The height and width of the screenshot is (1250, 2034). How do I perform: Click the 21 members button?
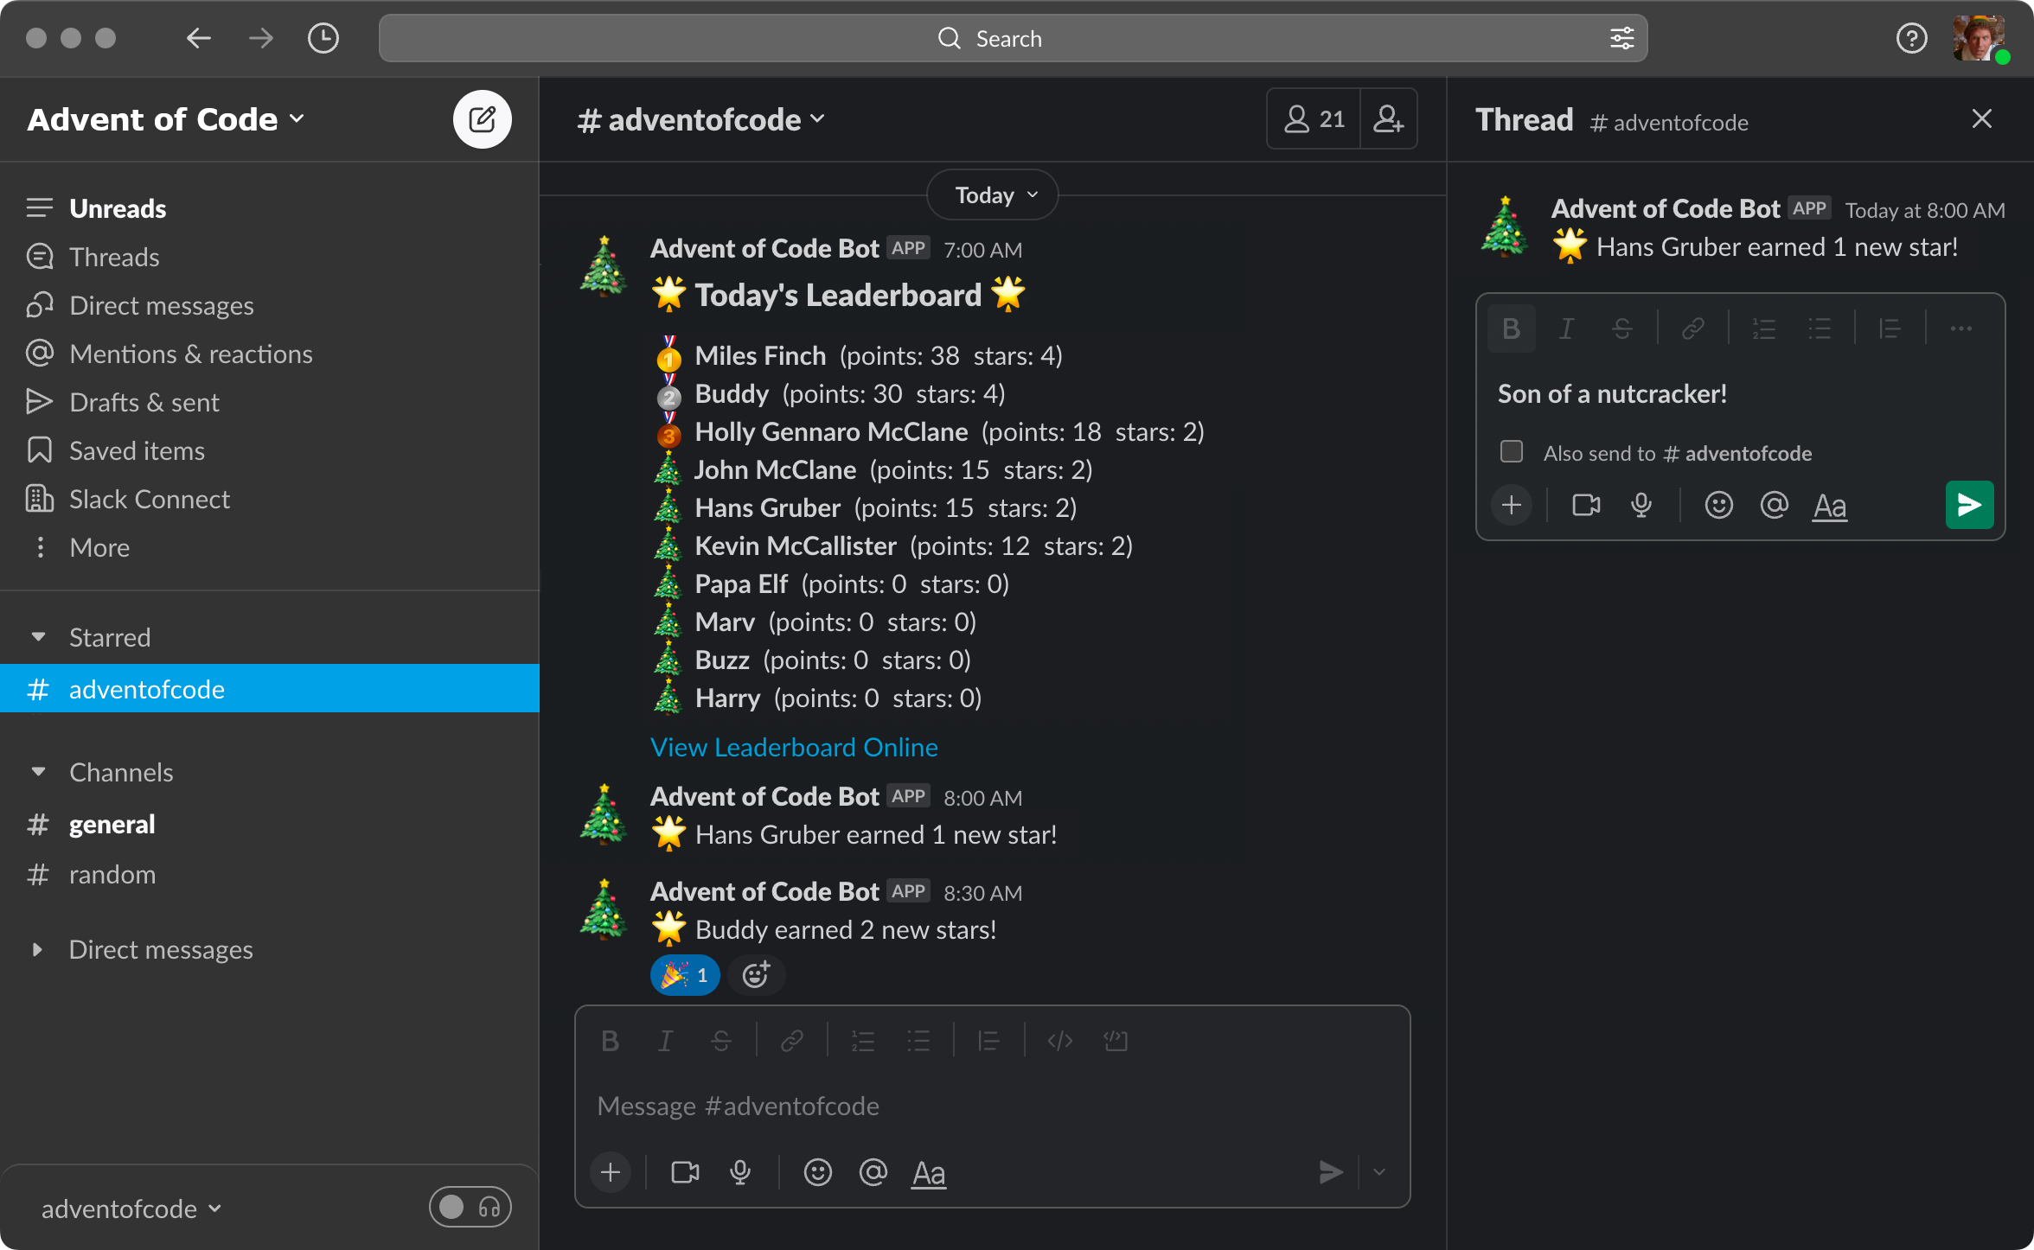pyautogui.click(x=1314, y=118)
